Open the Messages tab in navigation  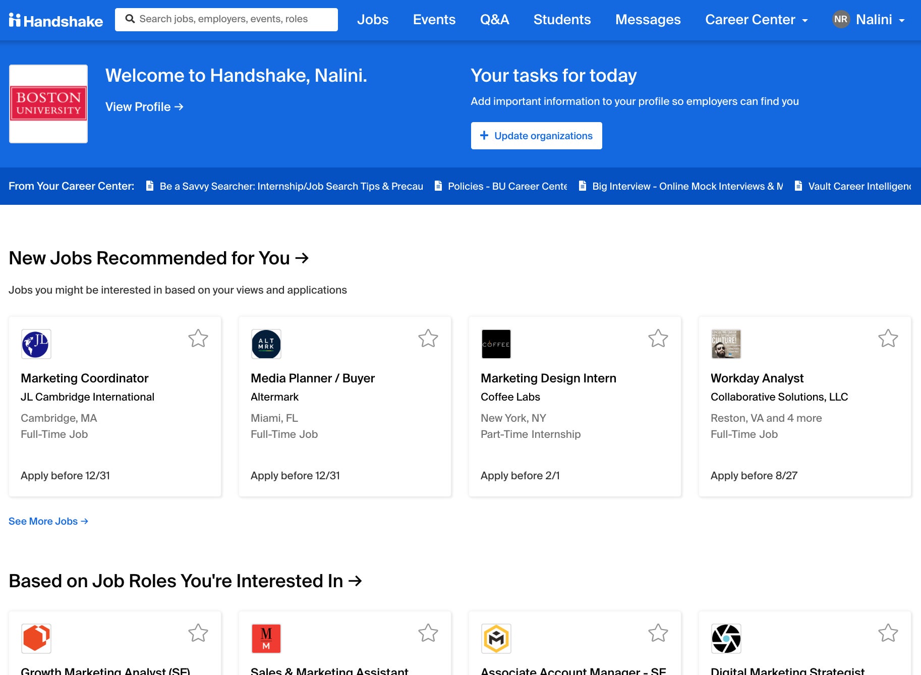(x=648, y=19)
